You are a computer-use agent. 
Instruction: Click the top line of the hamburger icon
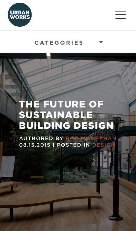(x=121, y=11)
